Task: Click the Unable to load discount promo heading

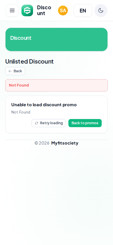Action: 44,105
